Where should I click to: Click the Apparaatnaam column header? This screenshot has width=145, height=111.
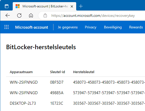coord(21,72)
